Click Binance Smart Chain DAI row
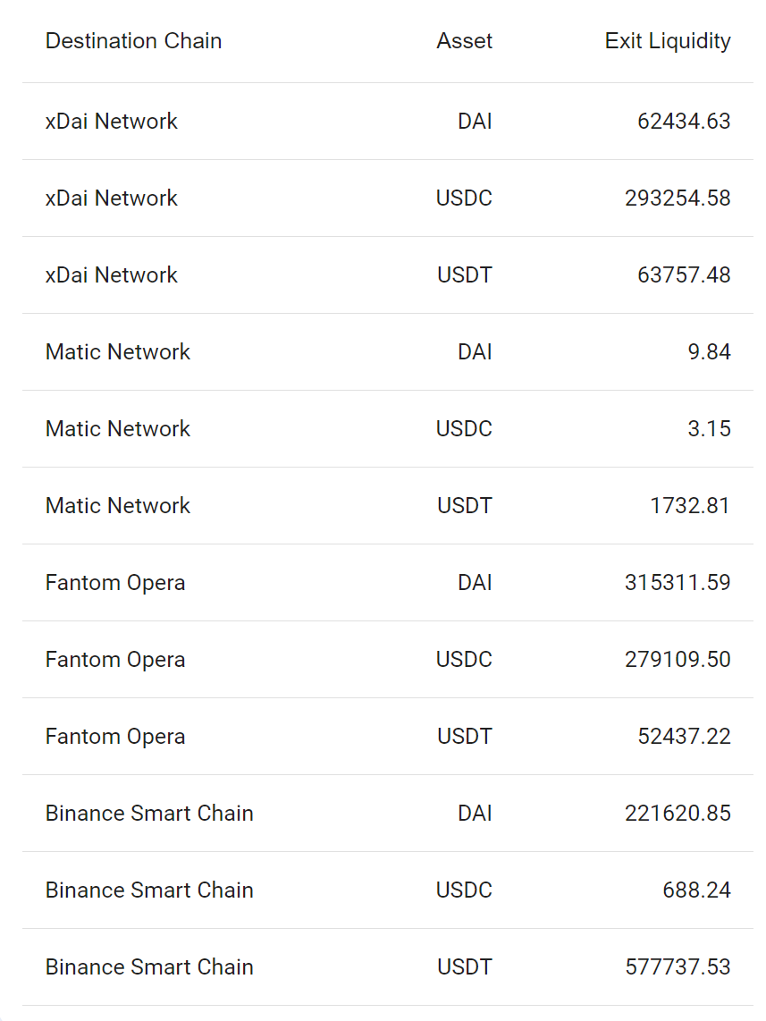 [388, 813]
